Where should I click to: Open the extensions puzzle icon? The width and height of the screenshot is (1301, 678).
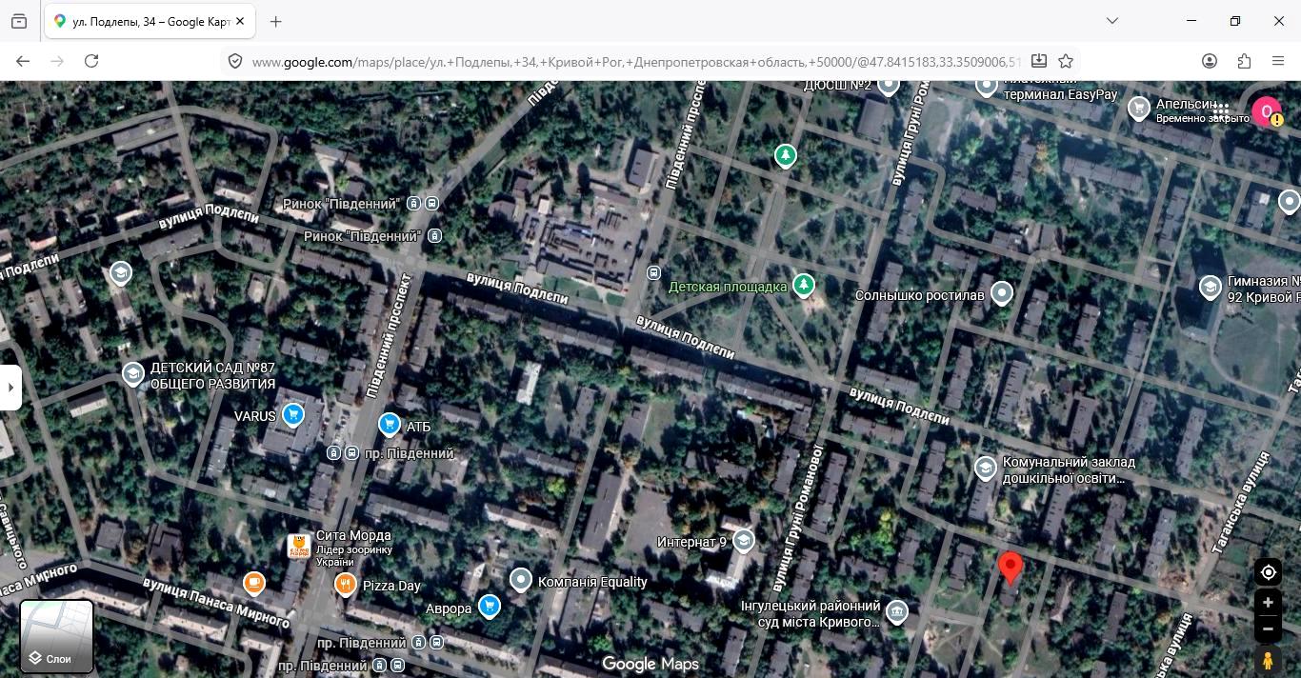point(1244,61)
